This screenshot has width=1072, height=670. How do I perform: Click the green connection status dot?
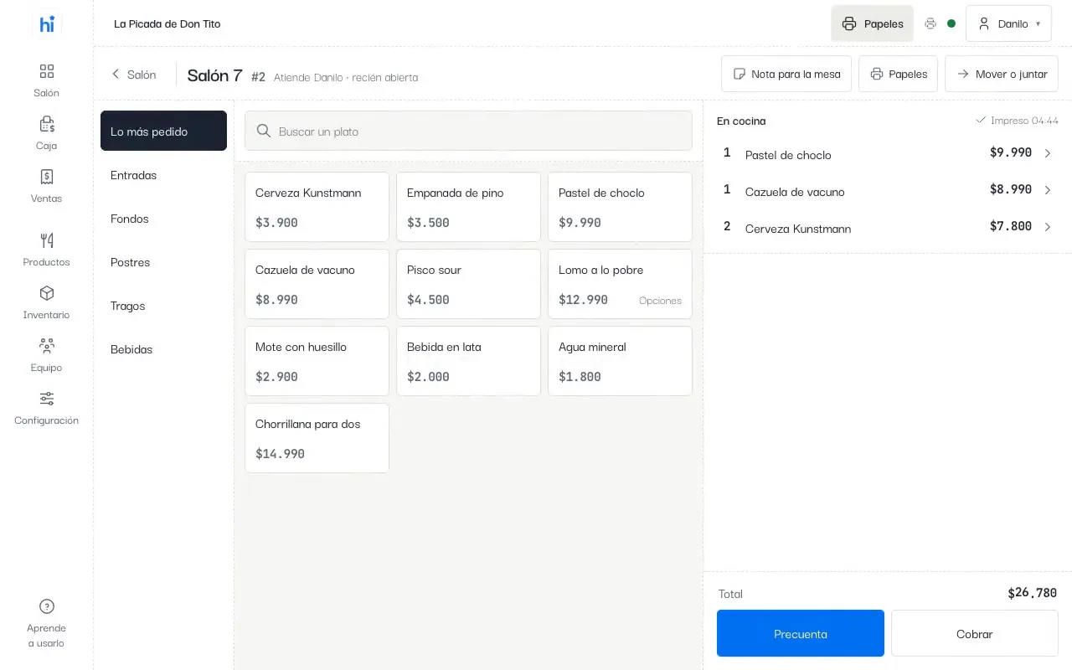[x=951, y=23]
